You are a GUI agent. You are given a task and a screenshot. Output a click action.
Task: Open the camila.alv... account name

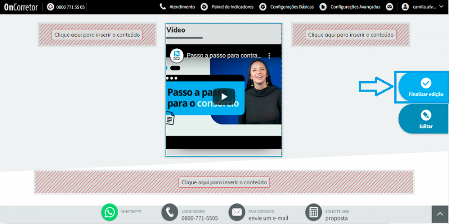(425, 7)
